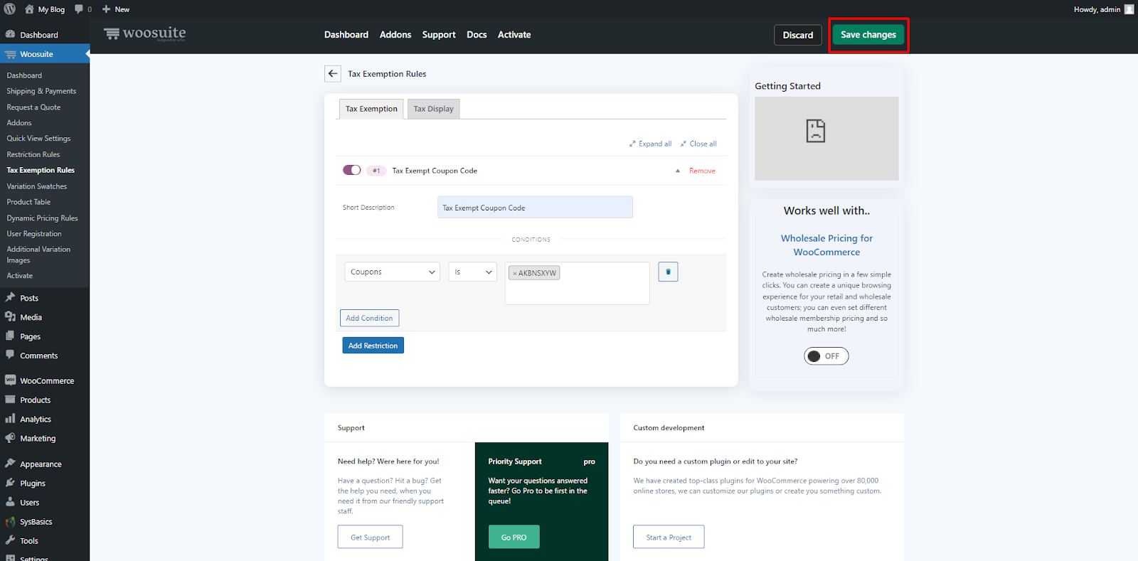Viewport: 1138px width, 561px height.
Task: Open Wholesale Pricing for WooCommerce link
Action: pyautogui.click(x=826, y=245)
